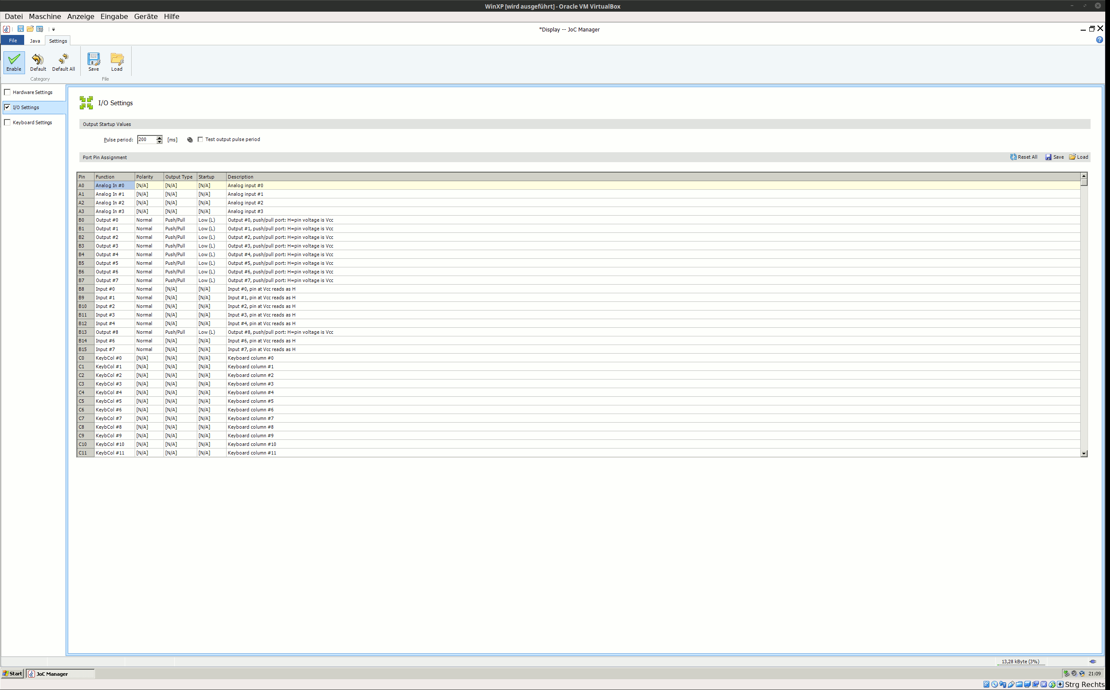Click the blue help question-mark icon
This screenshot has height=690, width=1110.
click(x=1100, y=40)
